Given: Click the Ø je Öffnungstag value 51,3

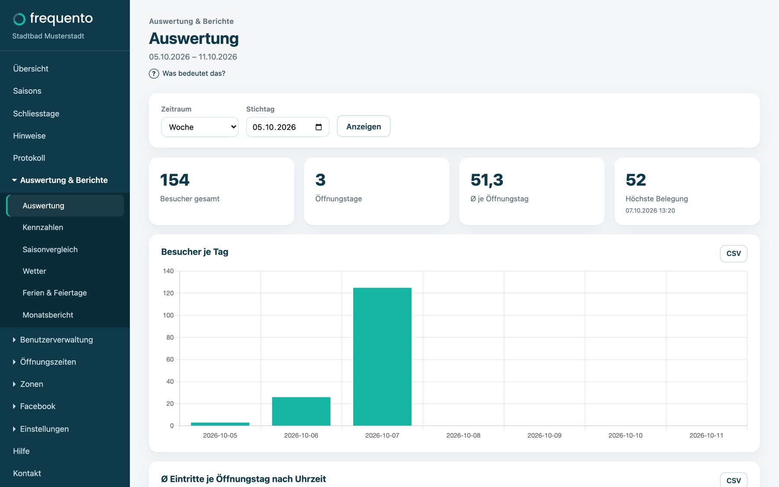Looking at the screenshot, I should [x=487, y=180].
